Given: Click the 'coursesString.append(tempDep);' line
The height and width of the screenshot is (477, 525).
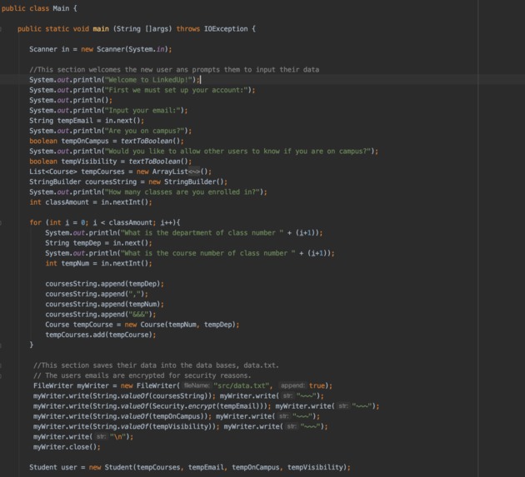Looking at the screenshot, I should click(x=104, y=284).
